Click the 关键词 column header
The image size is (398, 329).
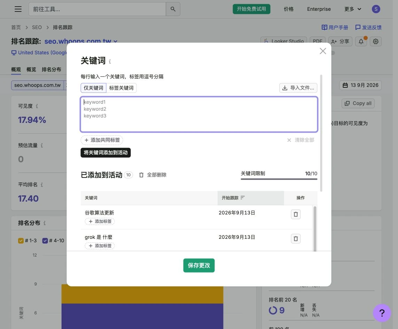point(149,198)
